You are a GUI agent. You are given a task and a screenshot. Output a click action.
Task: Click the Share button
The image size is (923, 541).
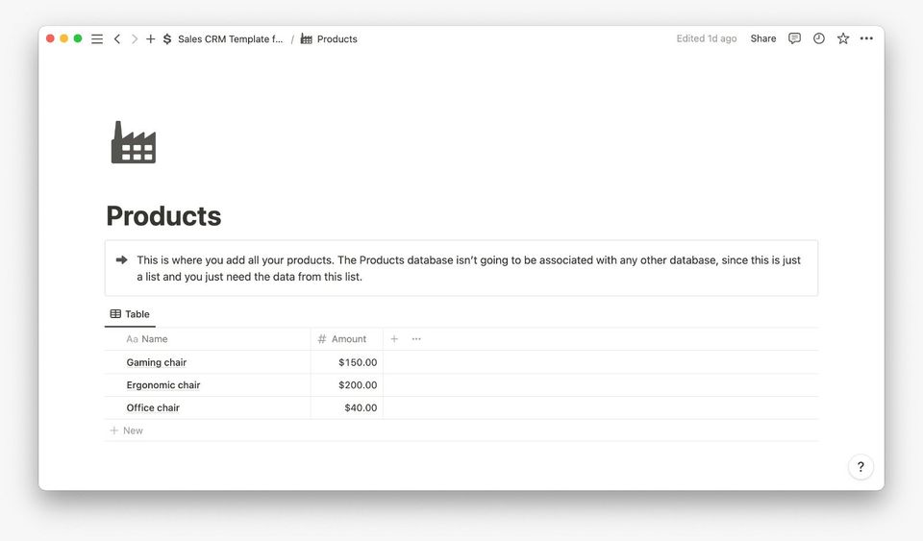763,38
